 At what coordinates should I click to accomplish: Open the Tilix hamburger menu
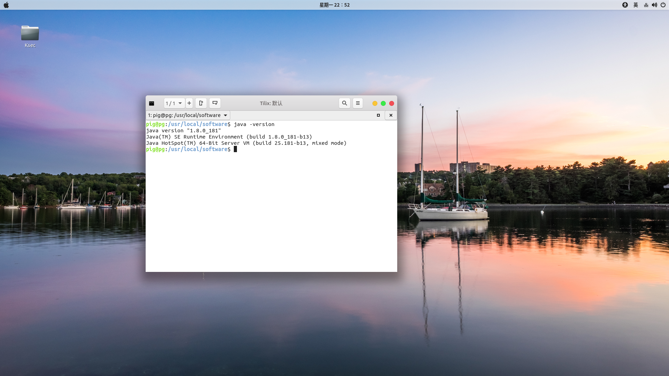point(358,103)
